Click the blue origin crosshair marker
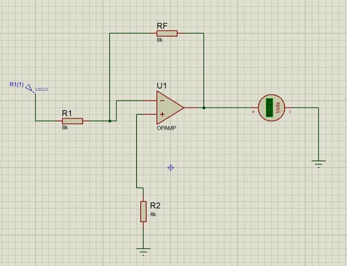This screenshot has width=347, height=266. 171,168
